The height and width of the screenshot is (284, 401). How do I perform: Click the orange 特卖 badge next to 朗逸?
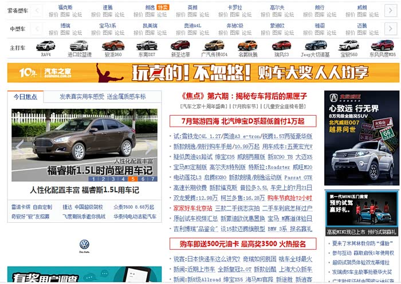163,7
